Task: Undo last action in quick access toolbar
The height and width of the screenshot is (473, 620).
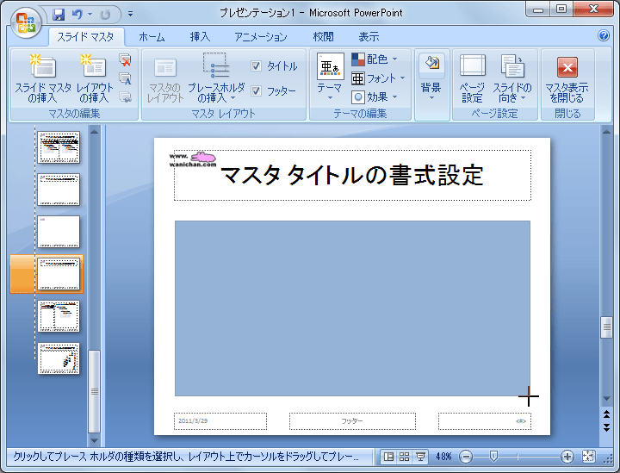Action: (x=77, y=15)
